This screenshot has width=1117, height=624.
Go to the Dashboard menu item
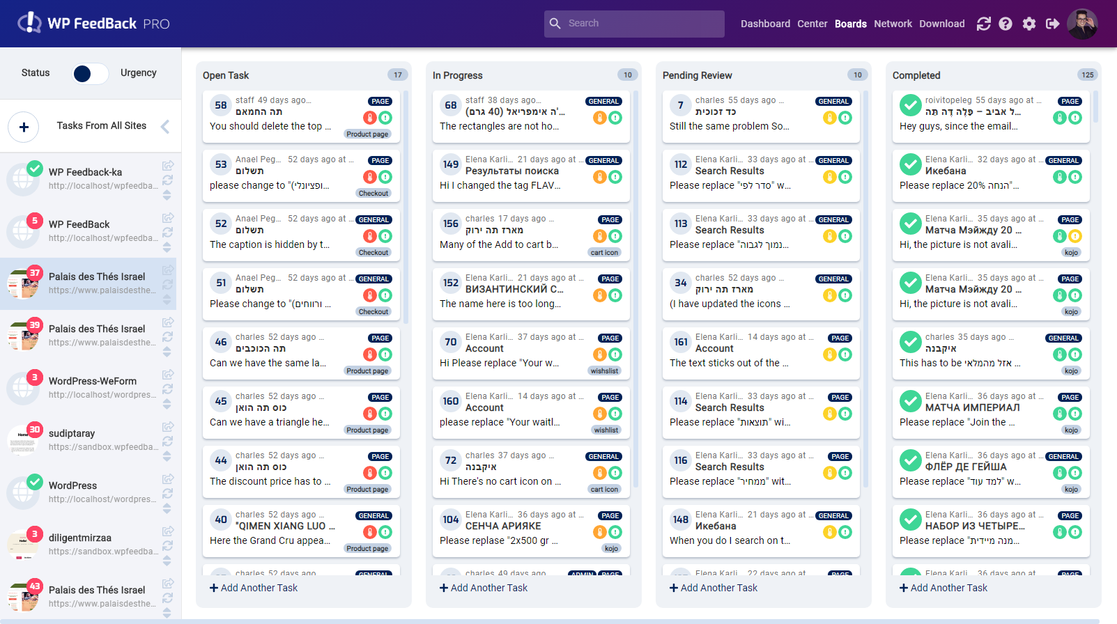(x=765, y=24)
